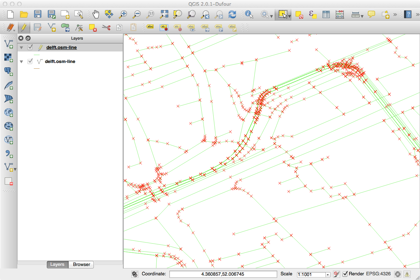Click the Add Raster Layer icon
Viewport: 420px width, 280px height.
[8, 58]
